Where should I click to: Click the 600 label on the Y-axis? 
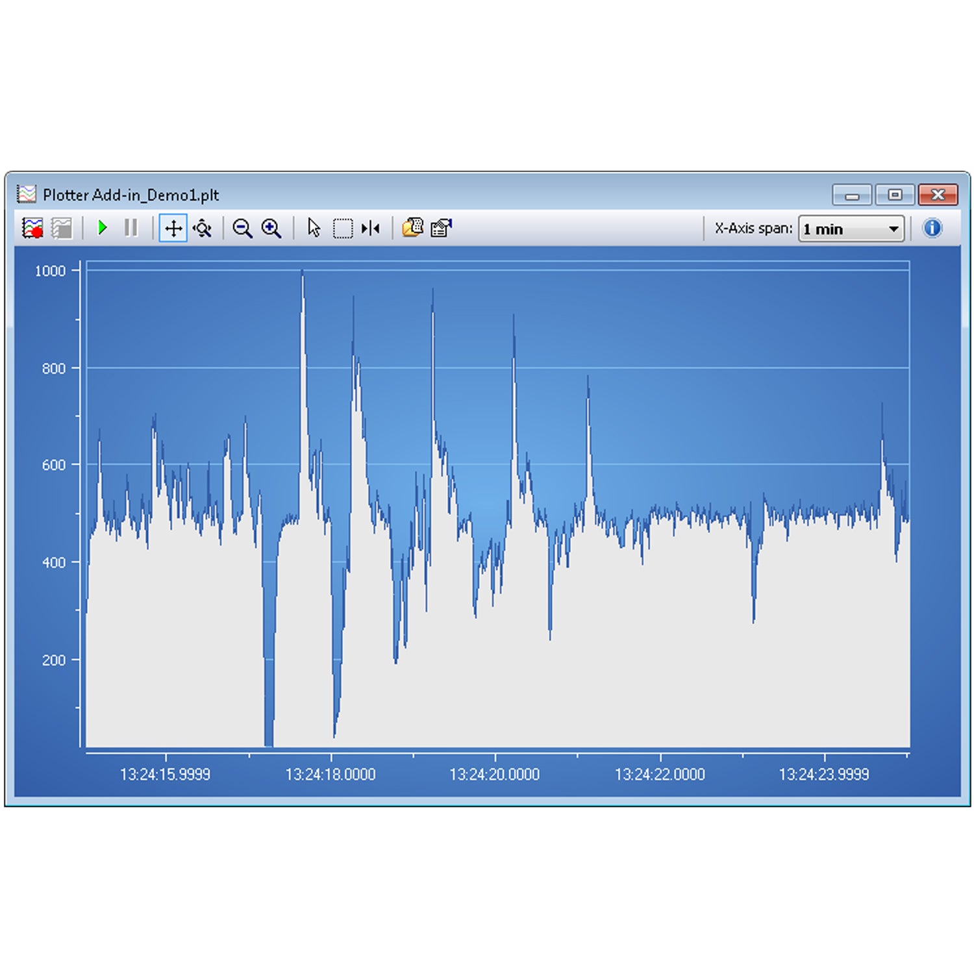coord(54,465)
